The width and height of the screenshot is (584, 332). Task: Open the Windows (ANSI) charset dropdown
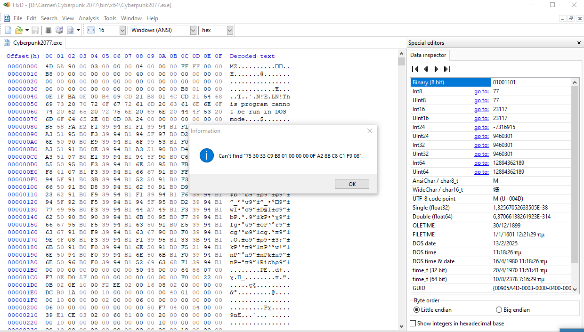(193, 30)
